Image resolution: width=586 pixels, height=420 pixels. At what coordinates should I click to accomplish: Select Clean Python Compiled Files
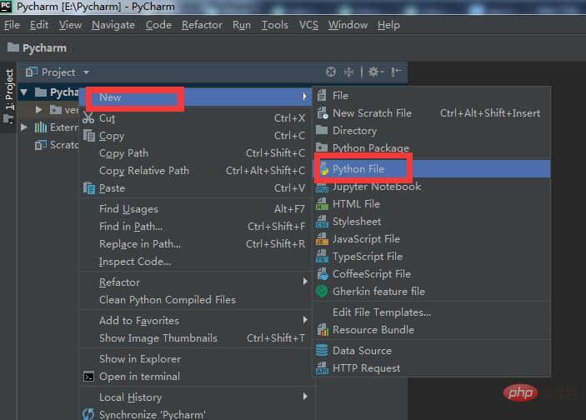[197, 300]
